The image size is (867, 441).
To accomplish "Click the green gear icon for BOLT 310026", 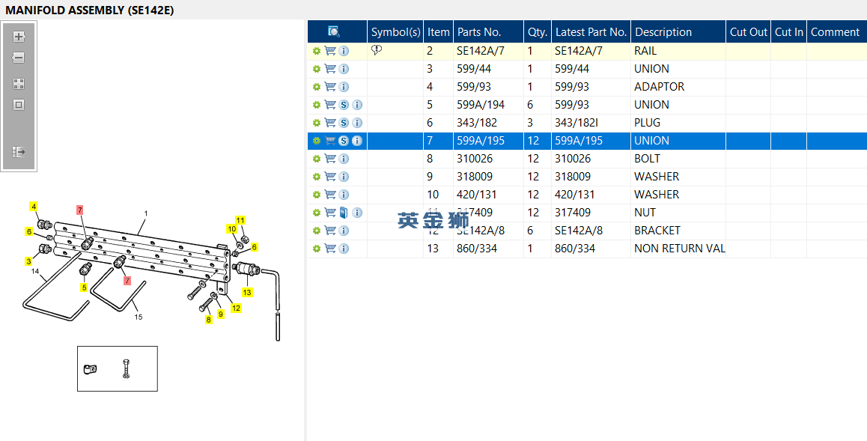I will [317, 159].
